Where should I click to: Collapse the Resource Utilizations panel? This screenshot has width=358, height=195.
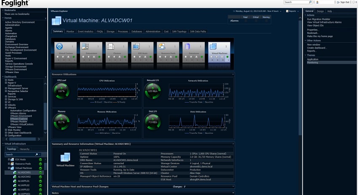coord(233,74)
